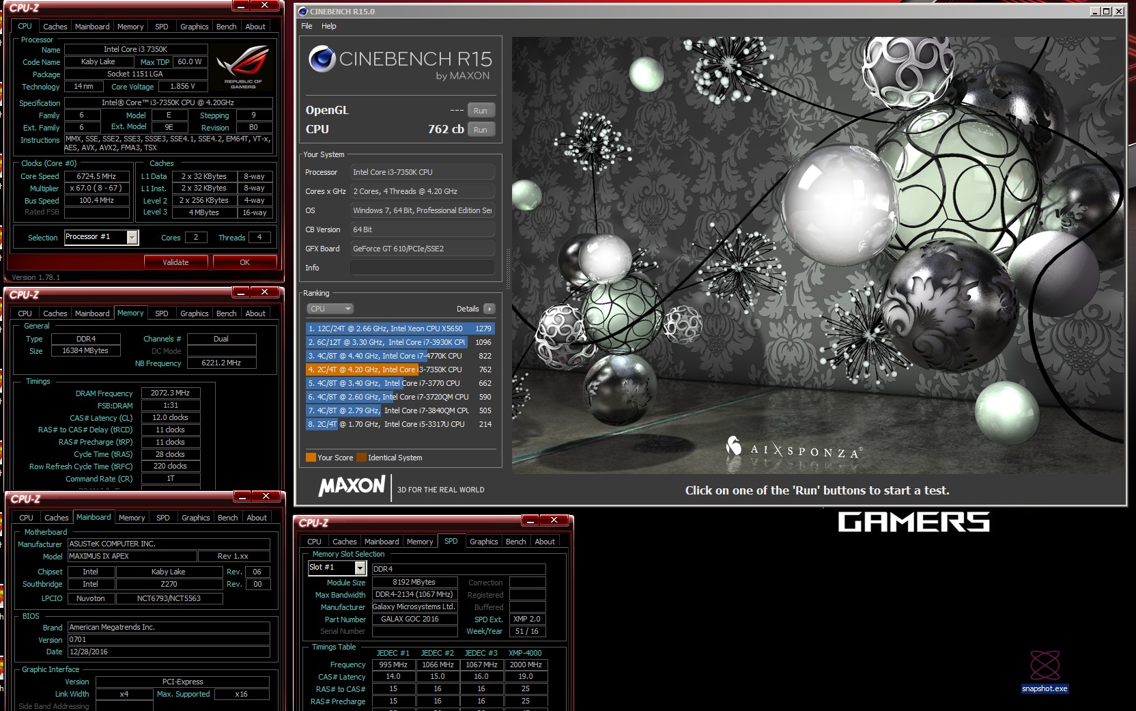Switch to Bench tab in CPU-Z processor window
Viewport: 1136px width, 711px height.
pos(226,27)
